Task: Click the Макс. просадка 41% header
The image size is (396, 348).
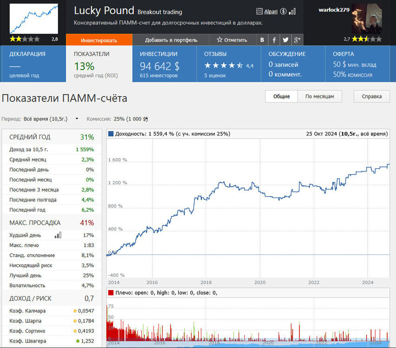Action: click(x=52, y=223)
